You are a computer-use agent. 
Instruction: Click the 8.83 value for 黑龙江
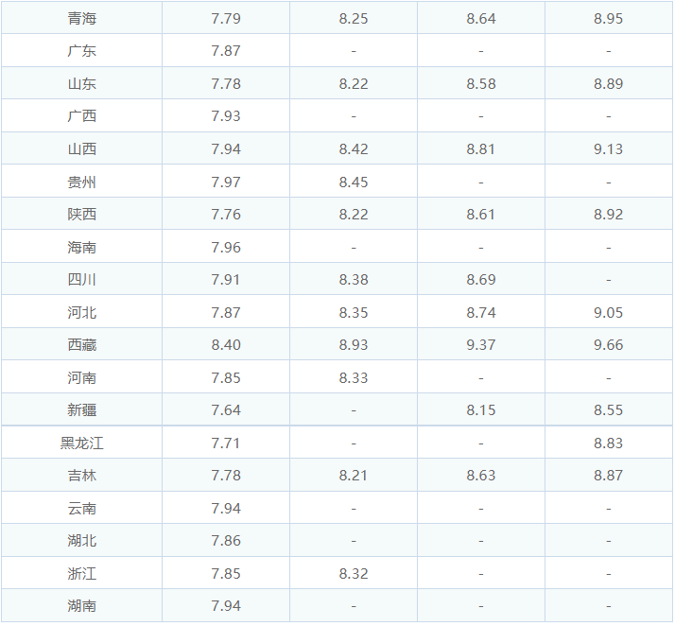pos(608,443)
